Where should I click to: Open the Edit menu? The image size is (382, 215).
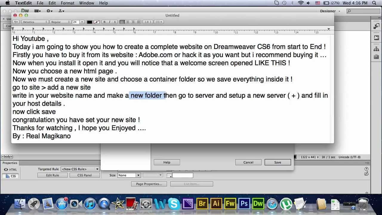[x=52, y=3]
